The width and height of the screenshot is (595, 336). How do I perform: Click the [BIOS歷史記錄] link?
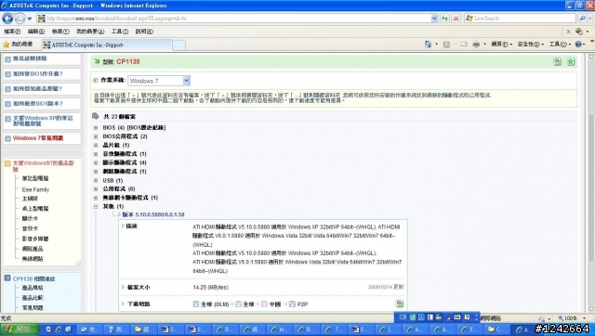point(146,128)
